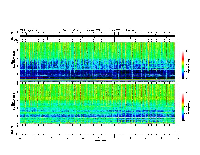Screen dimensions: 200x155
Task: Click the ch.1 "Frequency (kHz)" axis label
Action: 14,59
